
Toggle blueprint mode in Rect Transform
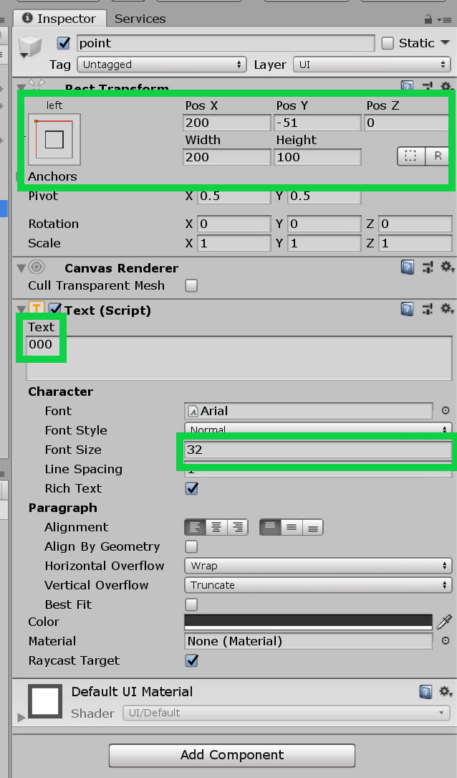pyautogui.click(x=410, y=156)
